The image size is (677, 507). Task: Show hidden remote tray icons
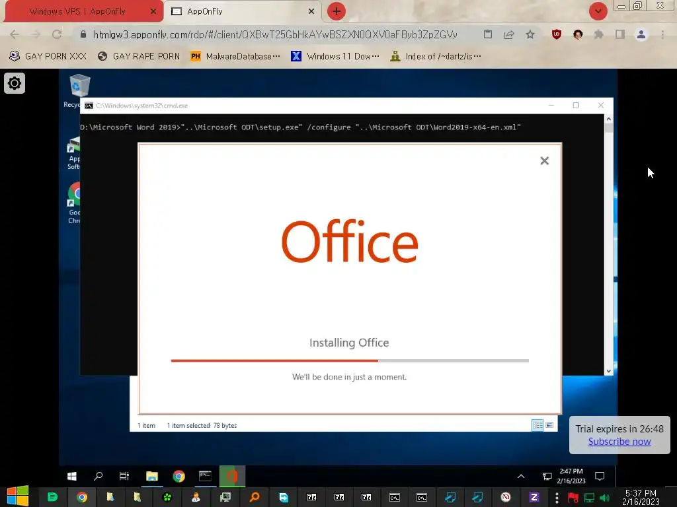tap(521, 476)
